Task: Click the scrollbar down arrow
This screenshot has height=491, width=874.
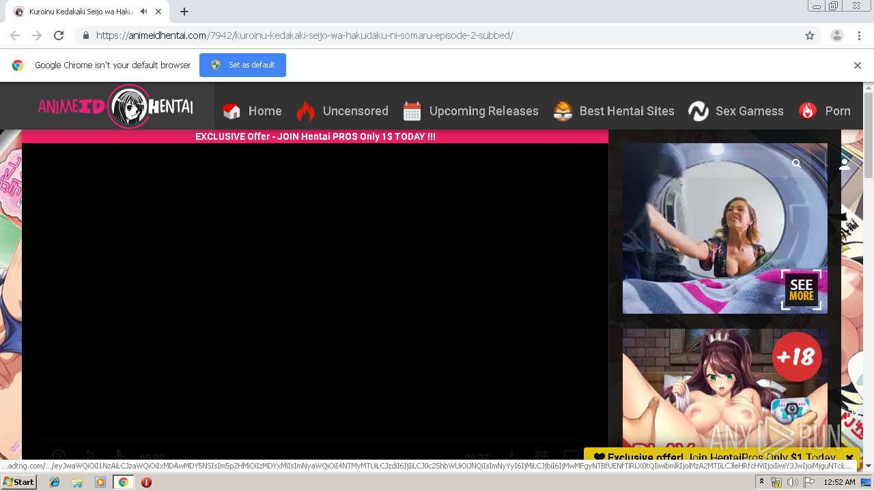Action: click(869, 466)
